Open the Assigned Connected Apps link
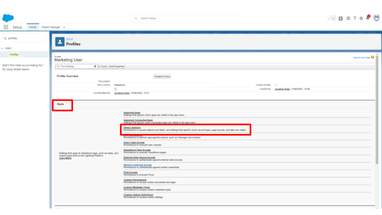This screenshot has width=382, height=215. (138, 120)
